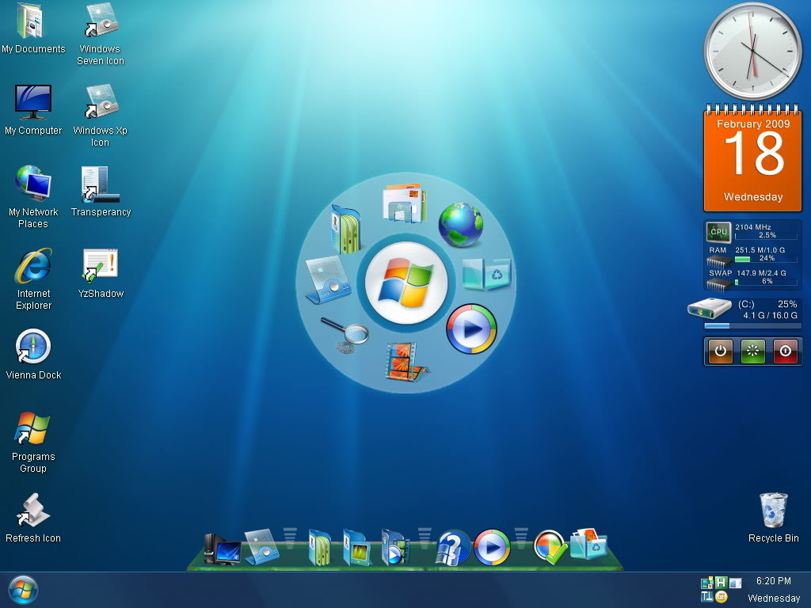
Task: Click the computer icon in the dock
Action: (223, 549)
